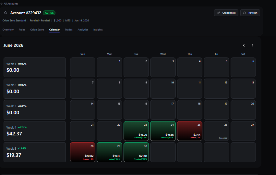This screenshot has width=276, height=175.
Task: Select calendar day 27
Action: (243, 131)
